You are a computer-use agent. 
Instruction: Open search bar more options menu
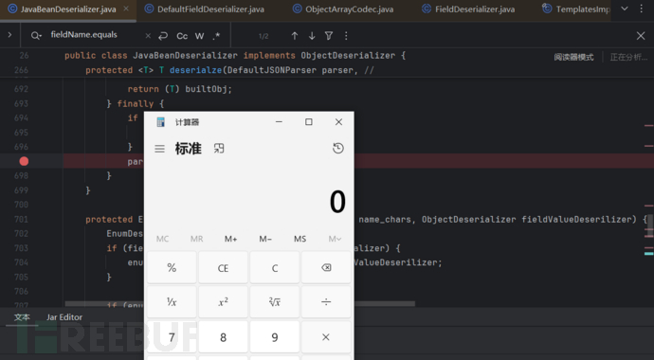point(346,36)
